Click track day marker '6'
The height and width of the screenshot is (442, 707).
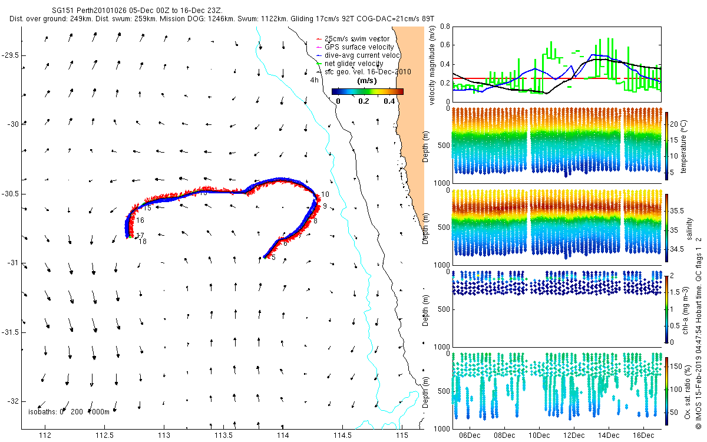[x=285, y=243]
